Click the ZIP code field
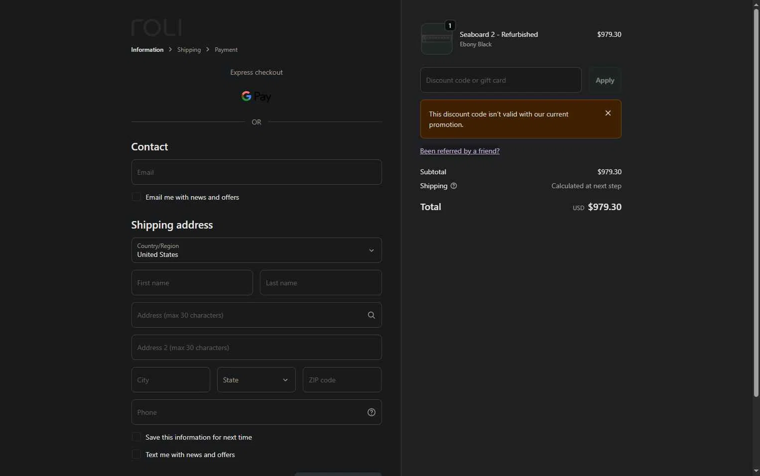The width and height of the screenshot is (760, 476). [x=342, y=380]
